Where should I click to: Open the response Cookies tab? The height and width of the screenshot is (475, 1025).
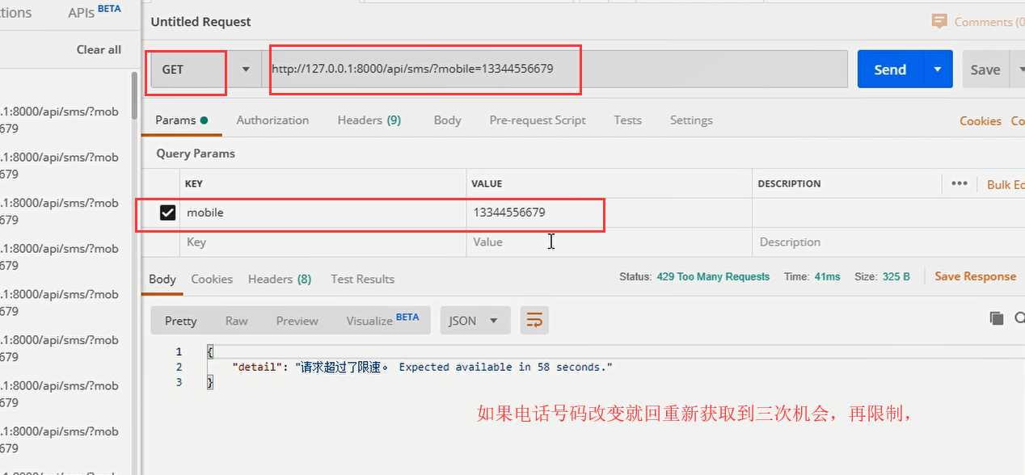pyautogui.click(x=212, y=280)
